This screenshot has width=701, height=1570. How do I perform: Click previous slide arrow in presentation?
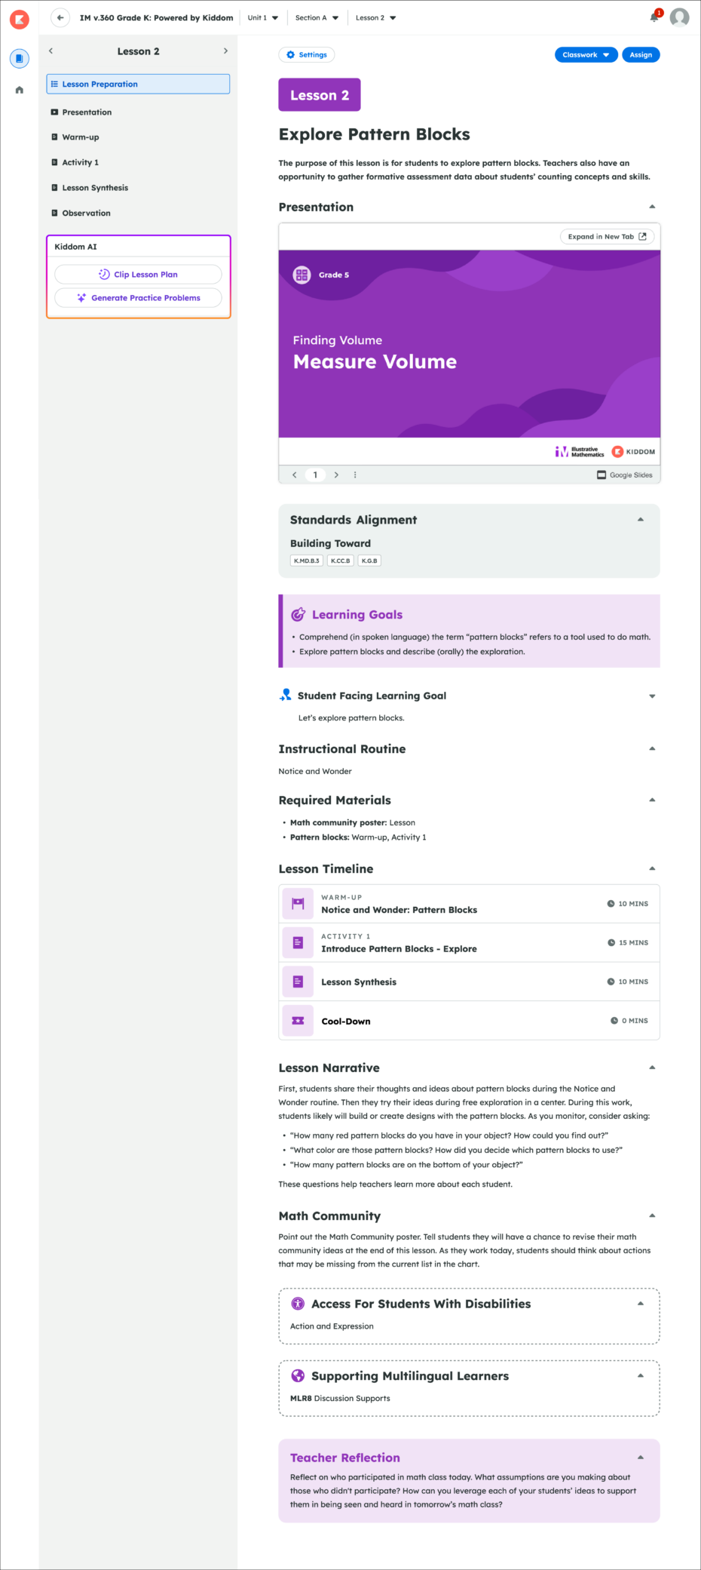click(x=295, y=475)
